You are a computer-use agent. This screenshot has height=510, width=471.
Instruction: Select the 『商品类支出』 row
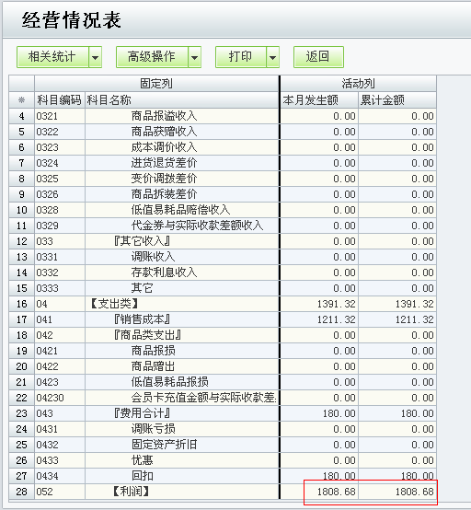tap(223, 335)
